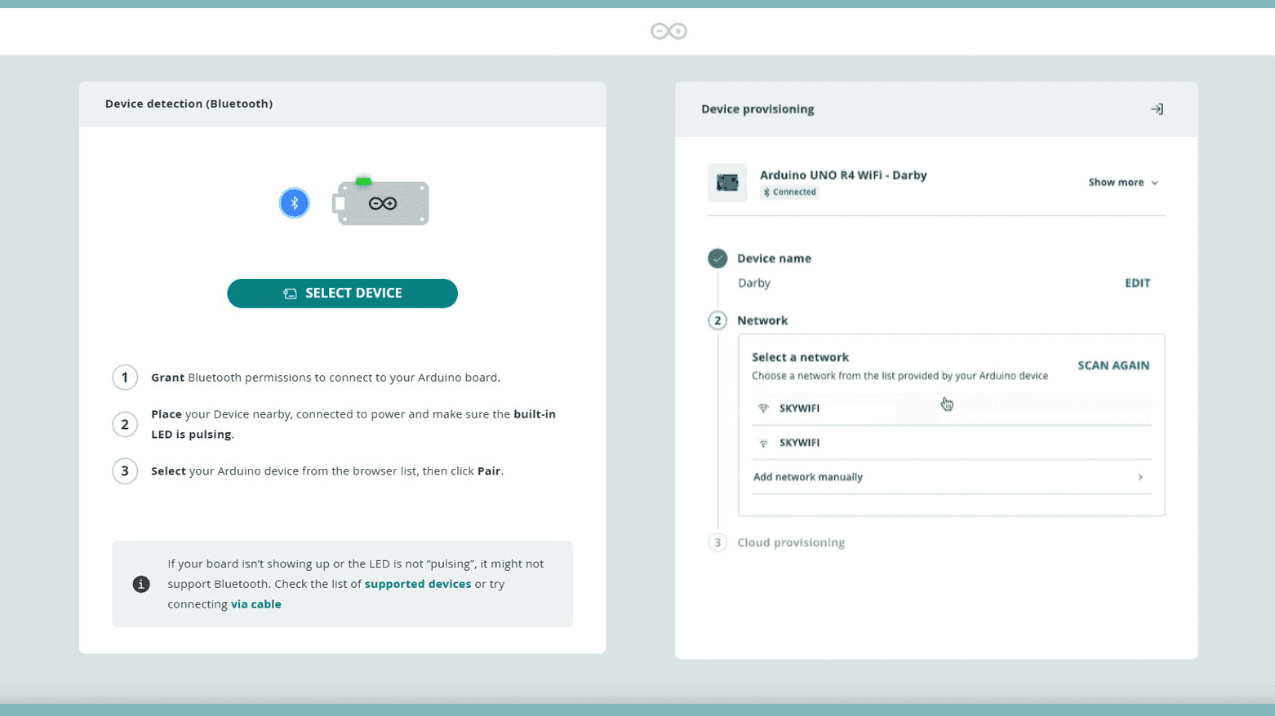Click the Bluetooth Connected status badge
Image resolution: width=1275 pixels, height=716 pixels.
(789, 192)
